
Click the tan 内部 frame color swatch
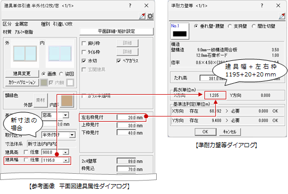coord(67,101)
